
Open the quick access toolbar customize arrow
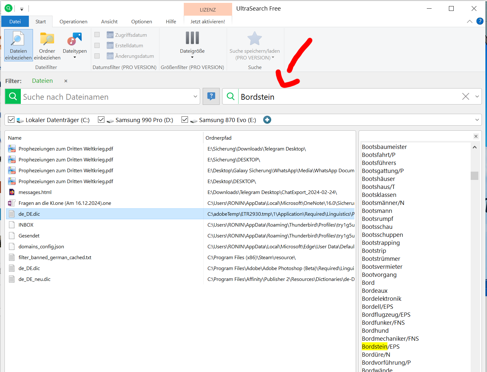point(22,9)
